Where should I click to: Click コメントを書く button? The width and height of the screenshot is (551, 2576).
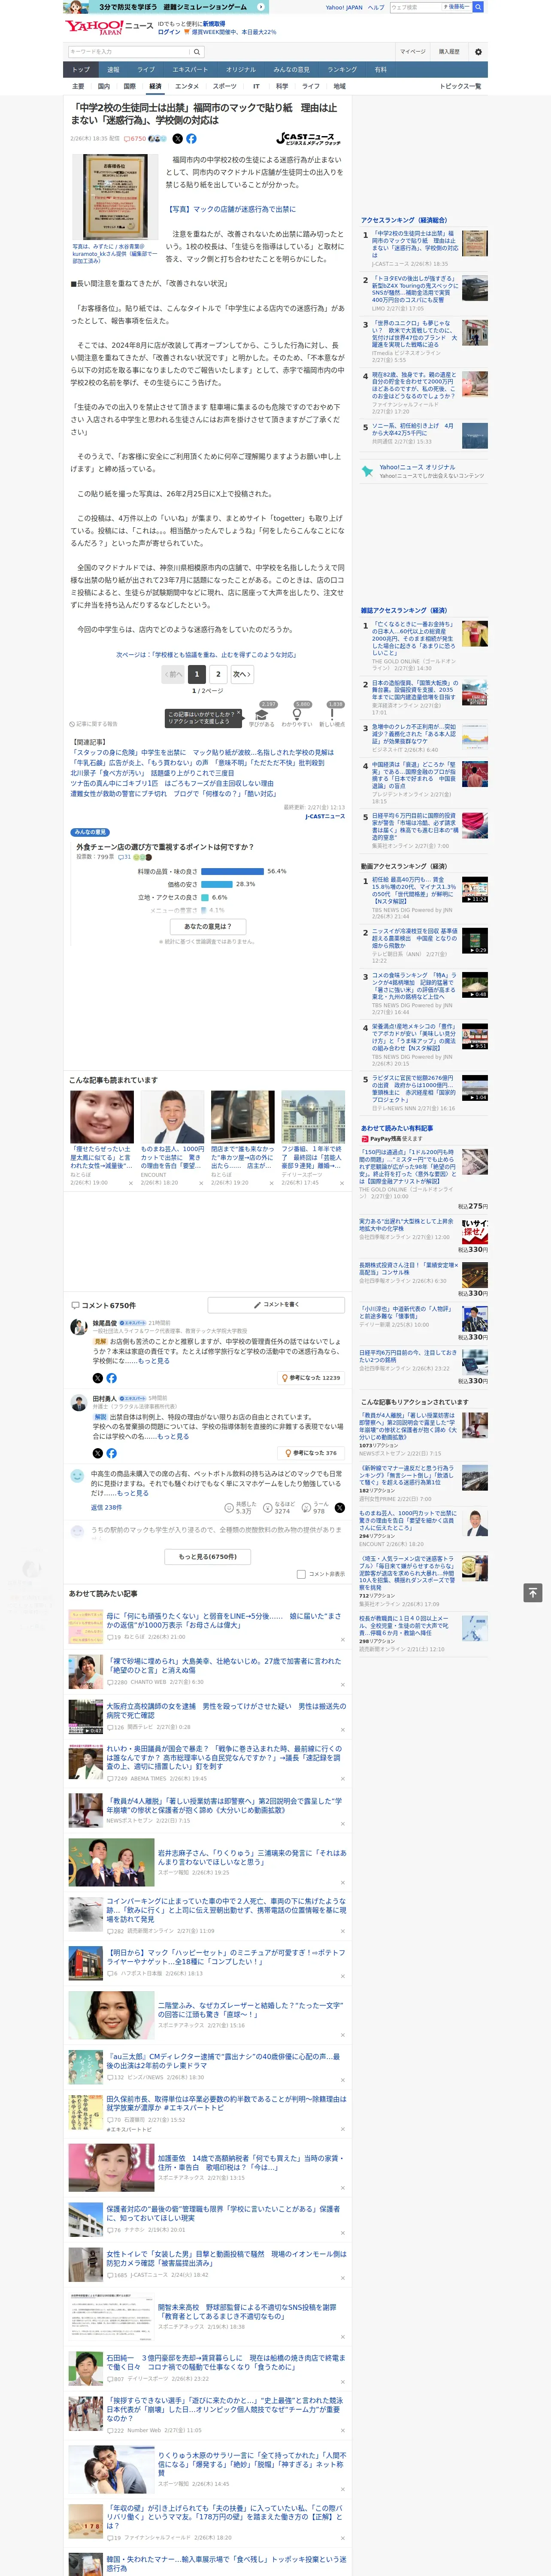pyautogui.click(x=277, y=1305)
